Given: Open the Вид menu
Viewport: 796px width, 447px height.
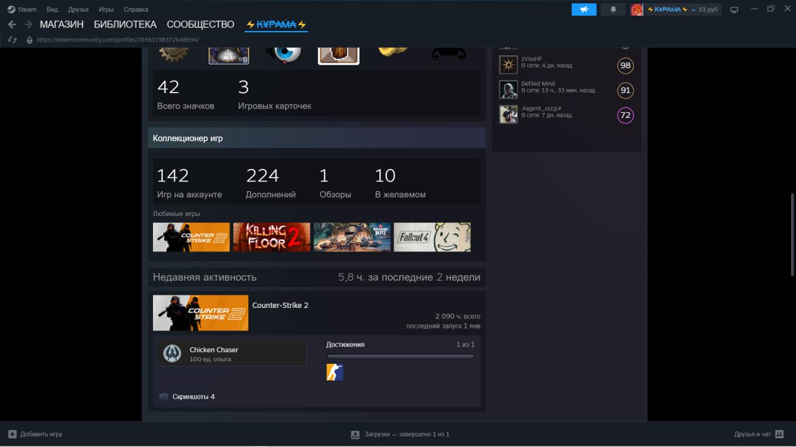Looking at the screenshot, I should point(52,9).
